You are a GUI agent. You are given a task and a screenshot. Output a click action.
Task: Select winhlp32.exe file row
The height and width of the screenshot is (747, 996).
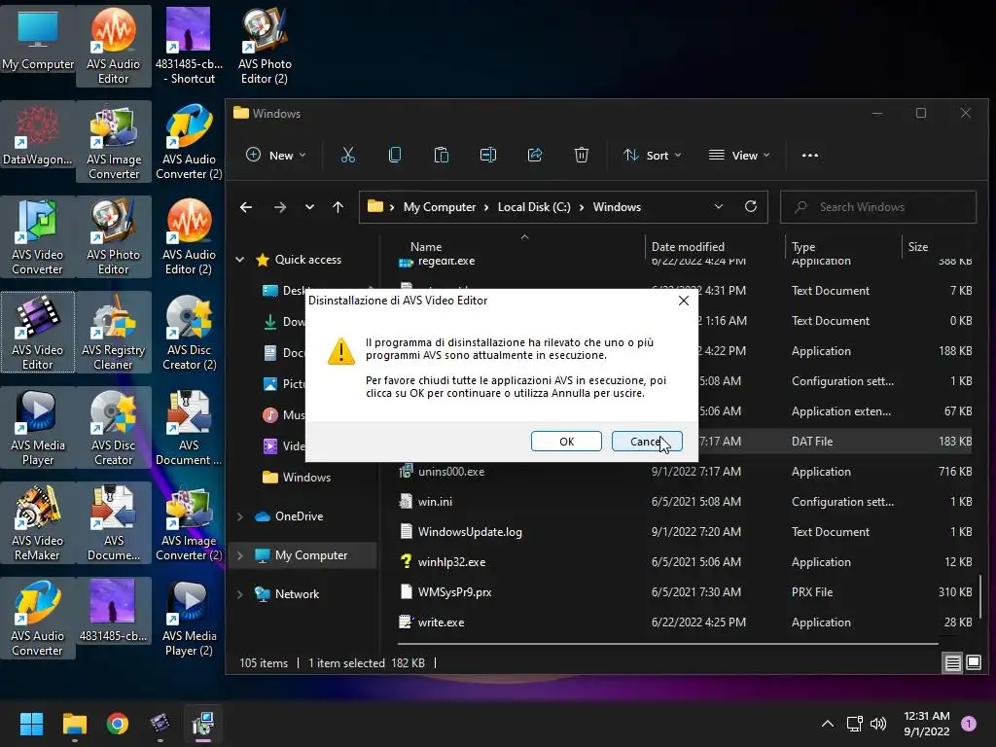click(x=686, y=562)
